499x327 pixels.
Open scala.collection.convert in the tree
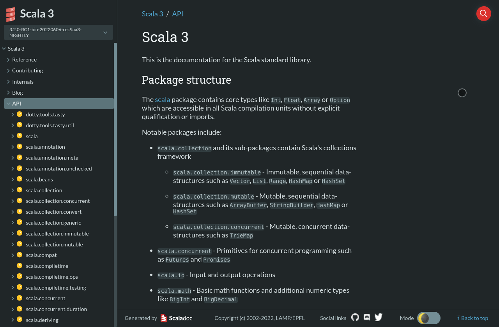click(54, 212)
